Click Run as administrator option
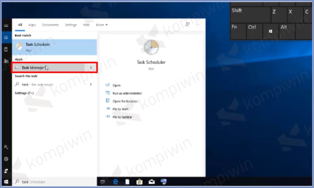 click(127, 93)
